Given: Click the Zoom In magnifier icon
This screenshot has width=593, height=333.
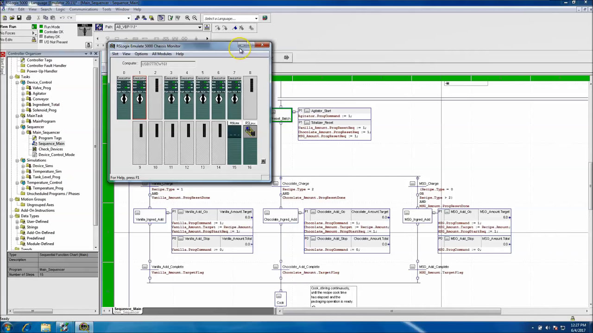Looking at the screenshot, I should (x=188, y=18).
